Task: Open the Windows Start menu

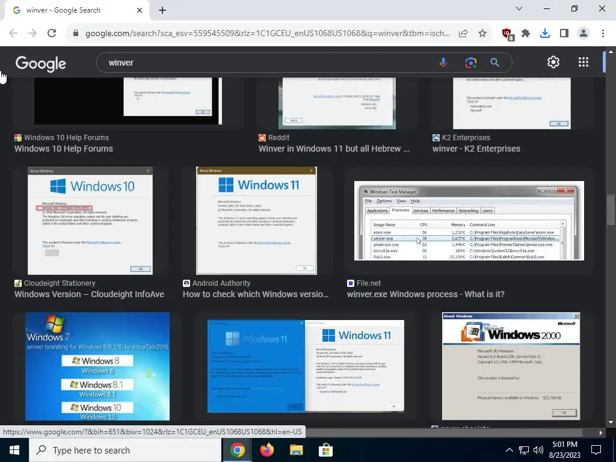Action: 14,450
